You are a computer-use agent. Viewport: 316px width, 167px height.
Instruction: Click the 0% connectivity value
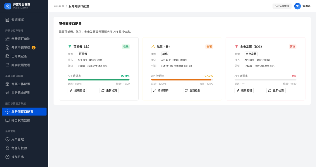click(x=294, y=76)
